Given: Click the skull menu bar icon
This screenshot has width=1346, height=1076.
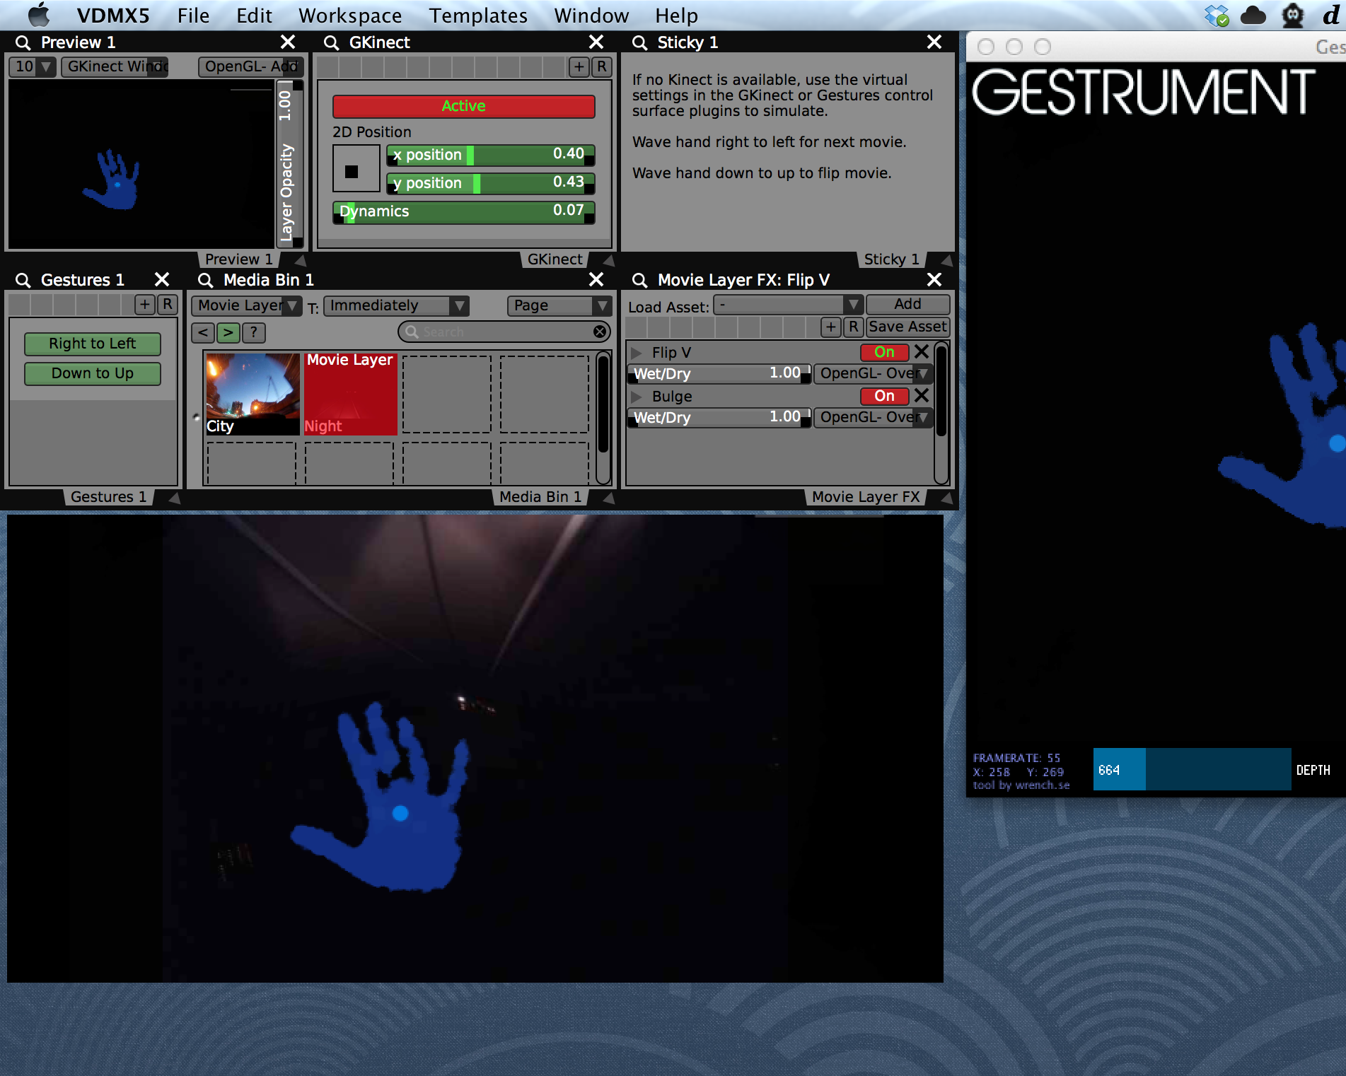Looking at the screenshot, I should tap(1292, 15).
